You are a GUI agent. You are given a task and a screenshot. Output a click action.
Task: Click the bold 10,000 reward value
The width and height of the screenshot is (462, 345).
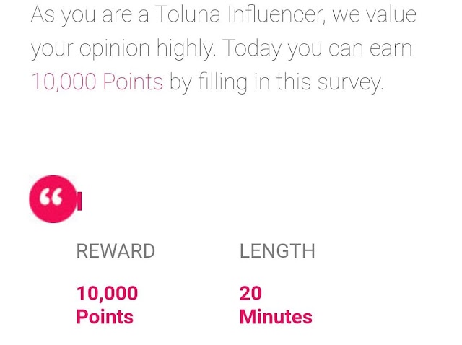coord(107,294)
